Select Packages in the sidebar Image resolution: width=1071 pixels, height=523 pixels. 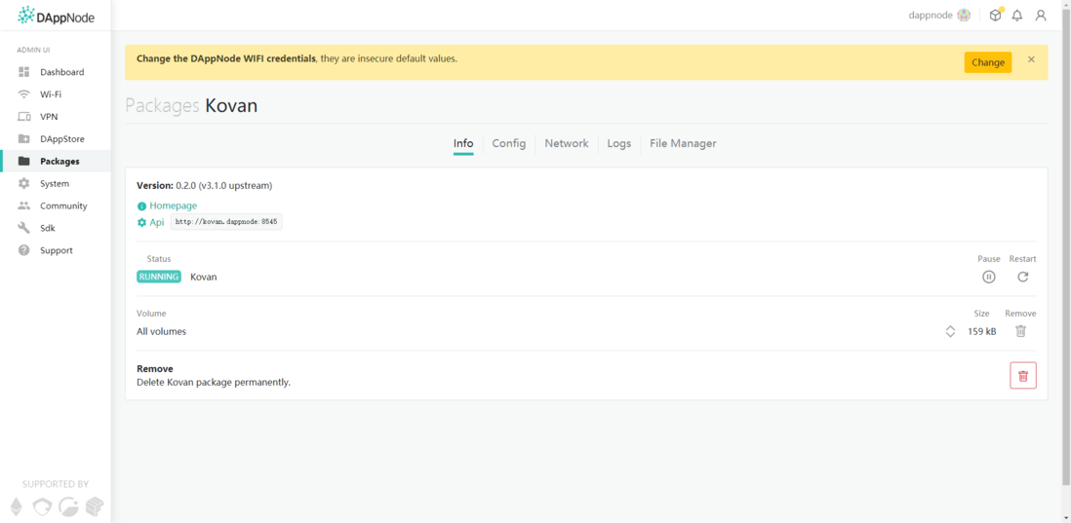click(x=56, y=161)
